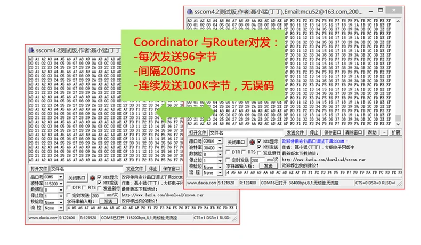Click 扩展 button in COM16 window
The width and height of the screenshot is (421, 245).
click(396, 132)
